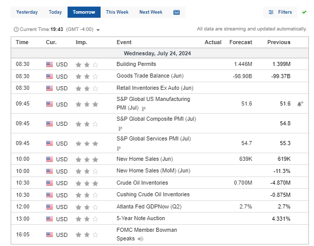
Task: Click importance stars for New Home Sales (Jun)
Action: [x=86, y=160]
